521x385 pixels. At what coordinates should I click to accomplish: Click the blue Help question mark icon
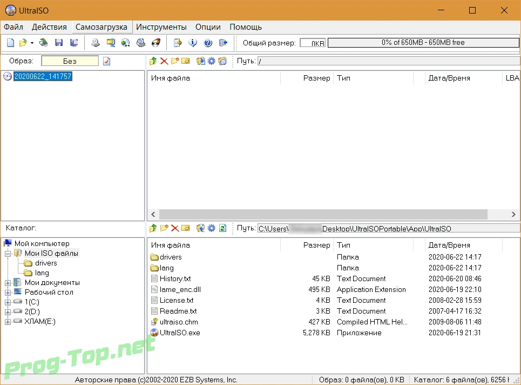(x=208, y=43)
